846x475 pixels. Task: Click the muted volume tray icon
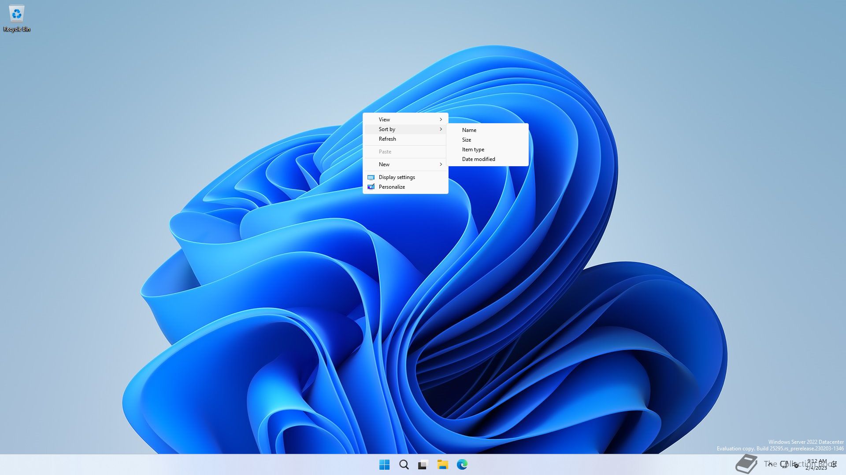(x=795, y=465)
